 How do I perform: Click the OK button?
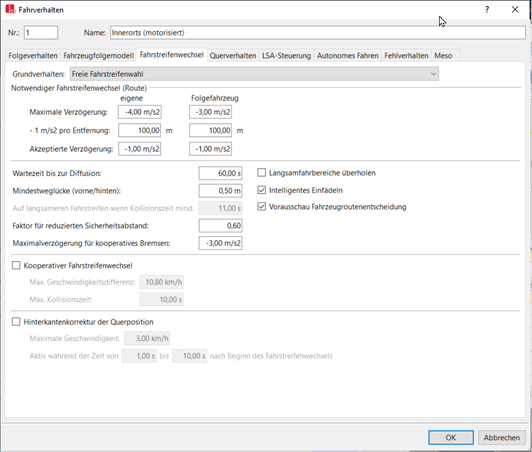tap(450, 437)
